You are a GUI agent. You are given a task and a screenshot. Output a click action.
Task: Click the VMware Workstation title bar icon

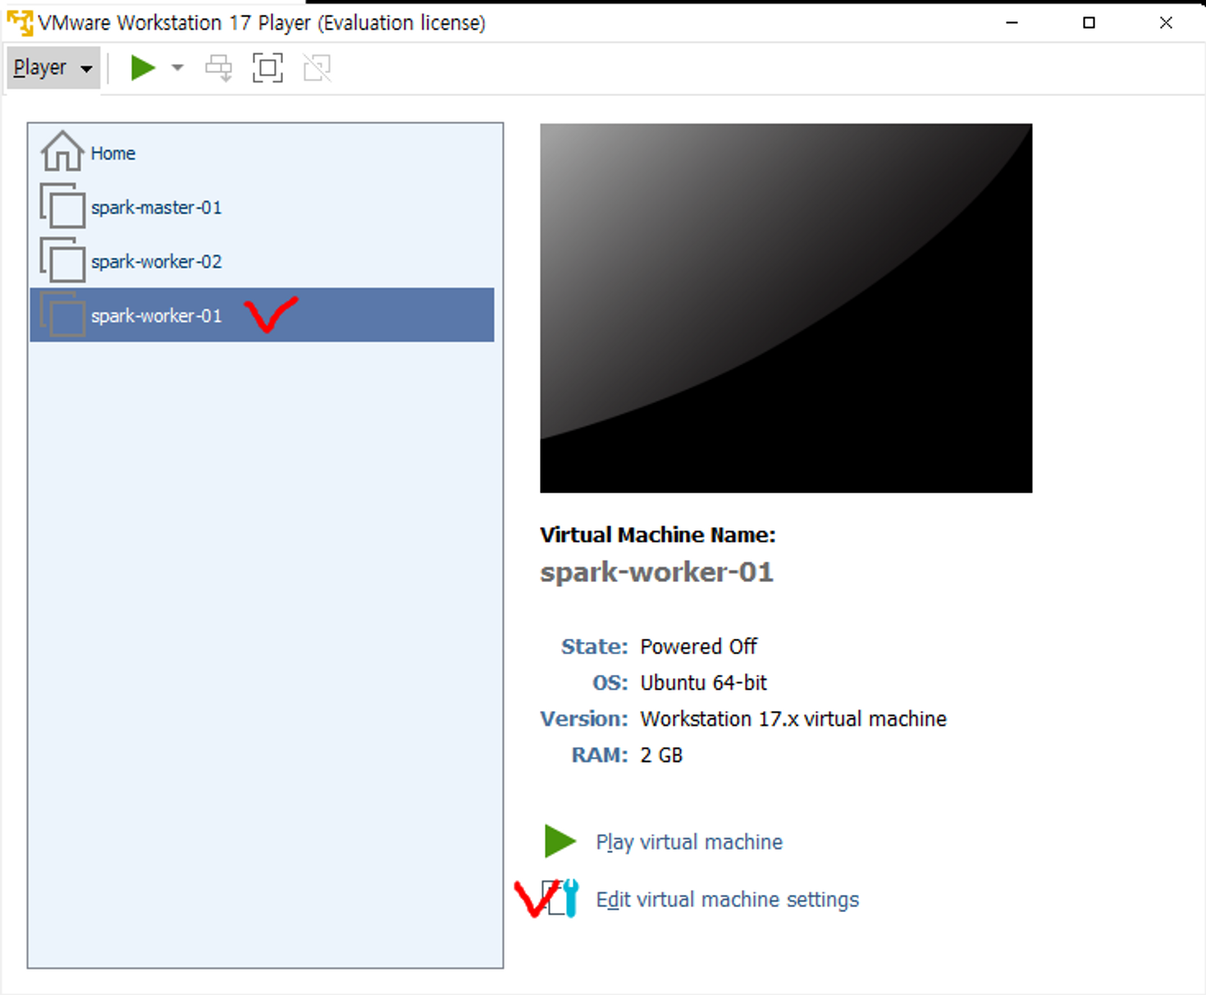pos(20,23)
